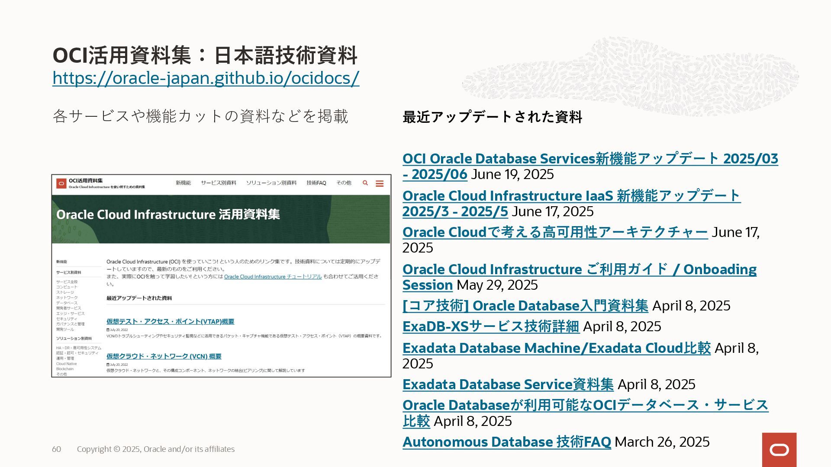This screenshot has width=831, height=467.
Task: Select サービス別資料 sidebar heading
Action: tap(68, 272)
